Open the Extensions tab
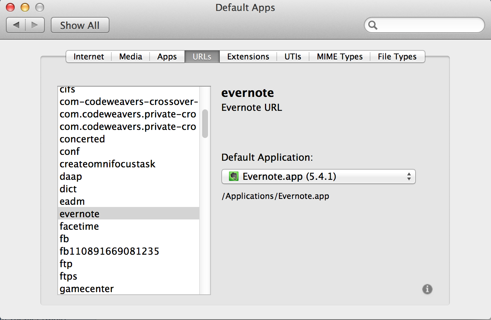The image size is (491, 320). (248, 57)
